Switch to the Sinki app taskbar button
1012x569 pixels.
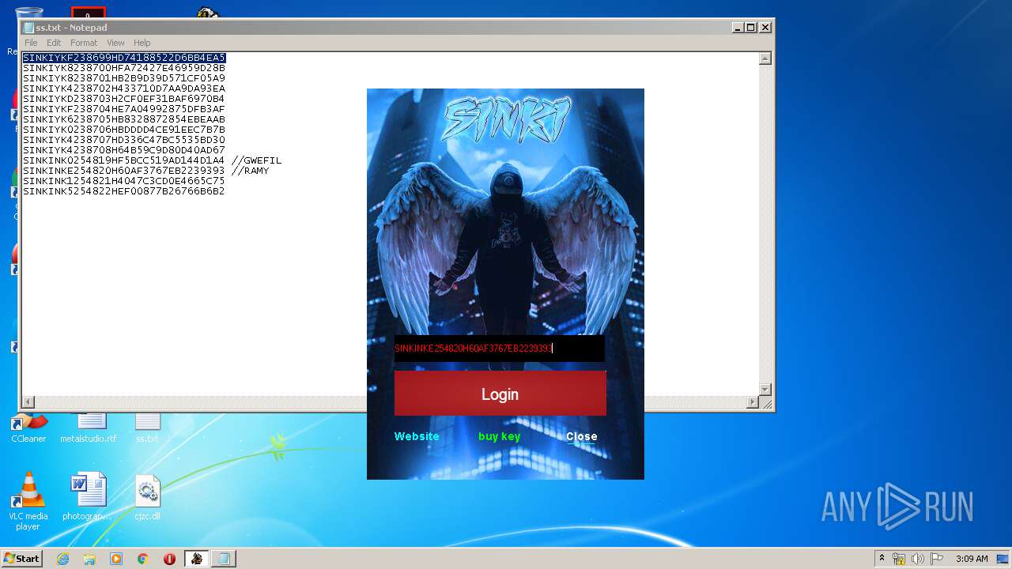197,559
